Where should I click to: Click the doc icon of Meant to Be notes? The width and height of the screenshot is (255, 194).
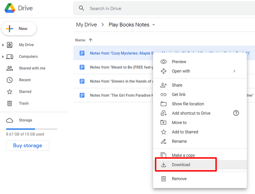pyautogui.click(x=82, y=67)
